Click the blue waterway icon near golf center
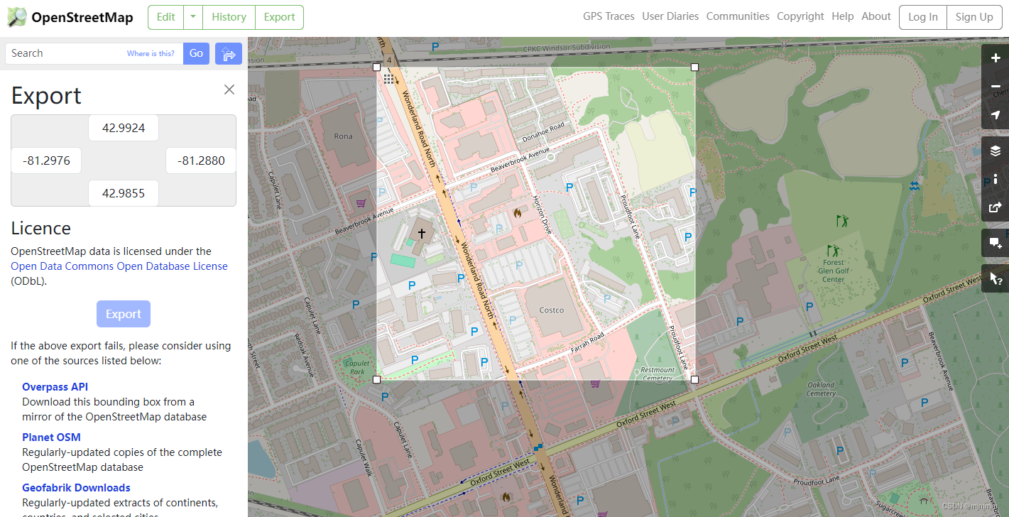 click(914, 185)
